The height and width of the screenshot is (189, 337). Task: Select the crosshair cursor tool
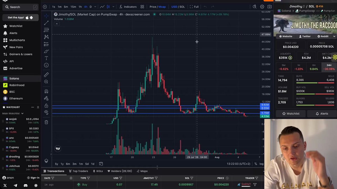click(46, 16)
